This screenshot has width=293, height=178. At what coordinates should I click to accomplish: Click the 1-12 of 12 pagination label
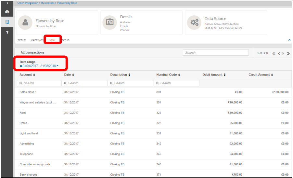263,53
